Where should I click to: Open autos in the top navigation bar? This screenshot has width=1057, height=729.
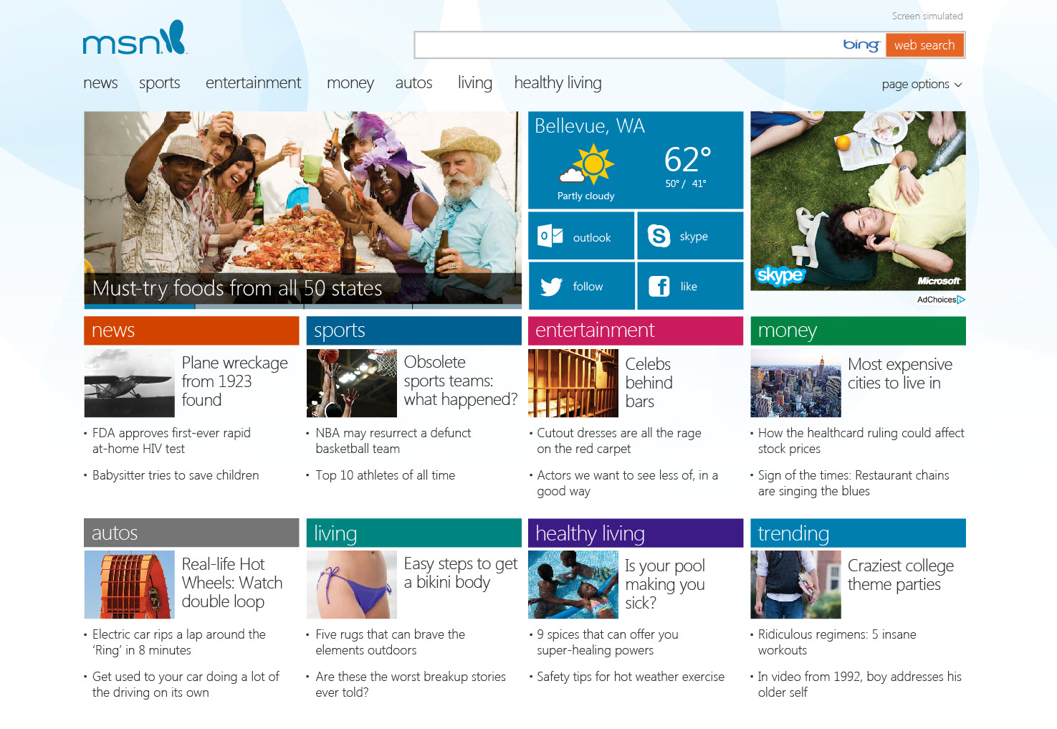click(x=413, y=83)
